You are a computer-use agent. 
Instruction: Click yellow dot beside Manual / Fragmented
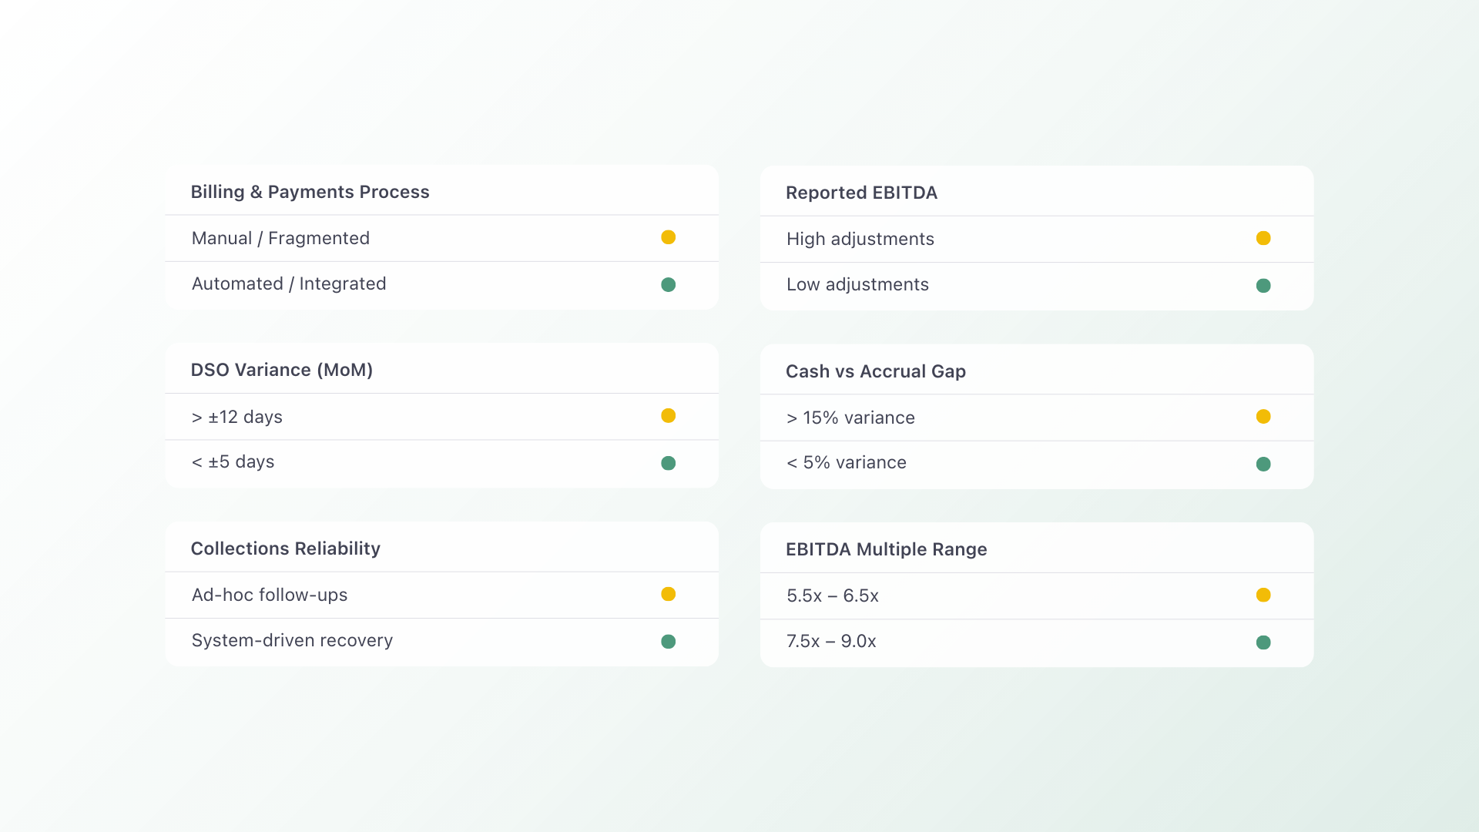669,237
